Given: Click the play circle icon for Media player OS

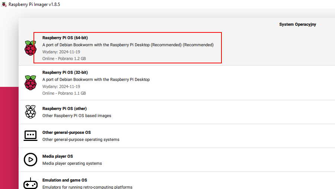Looking at the screenshot, I should click(30, 160).
